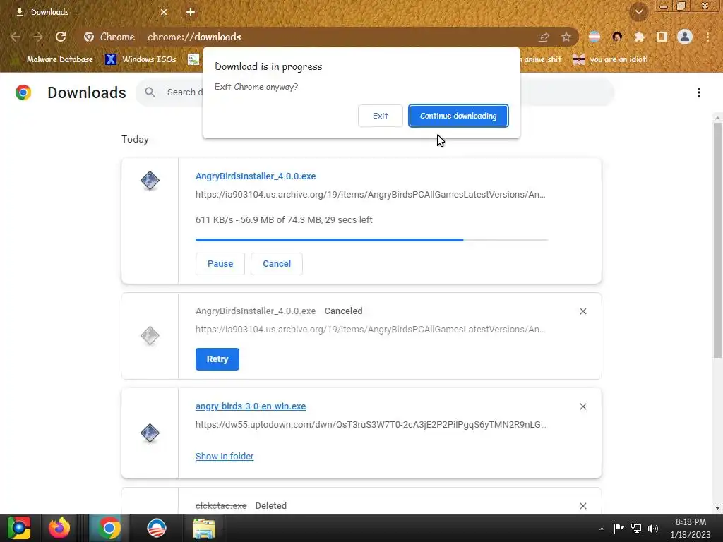The width and height of the screenshot is (723, 542).
Task: Open Chrome three-dot menu
Action: tap(707, 37)
